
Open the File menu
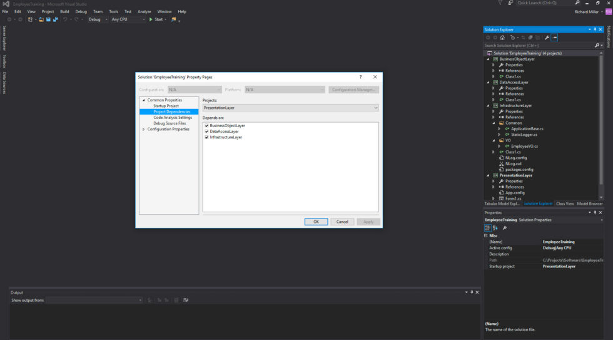click(x=6, y=12)
